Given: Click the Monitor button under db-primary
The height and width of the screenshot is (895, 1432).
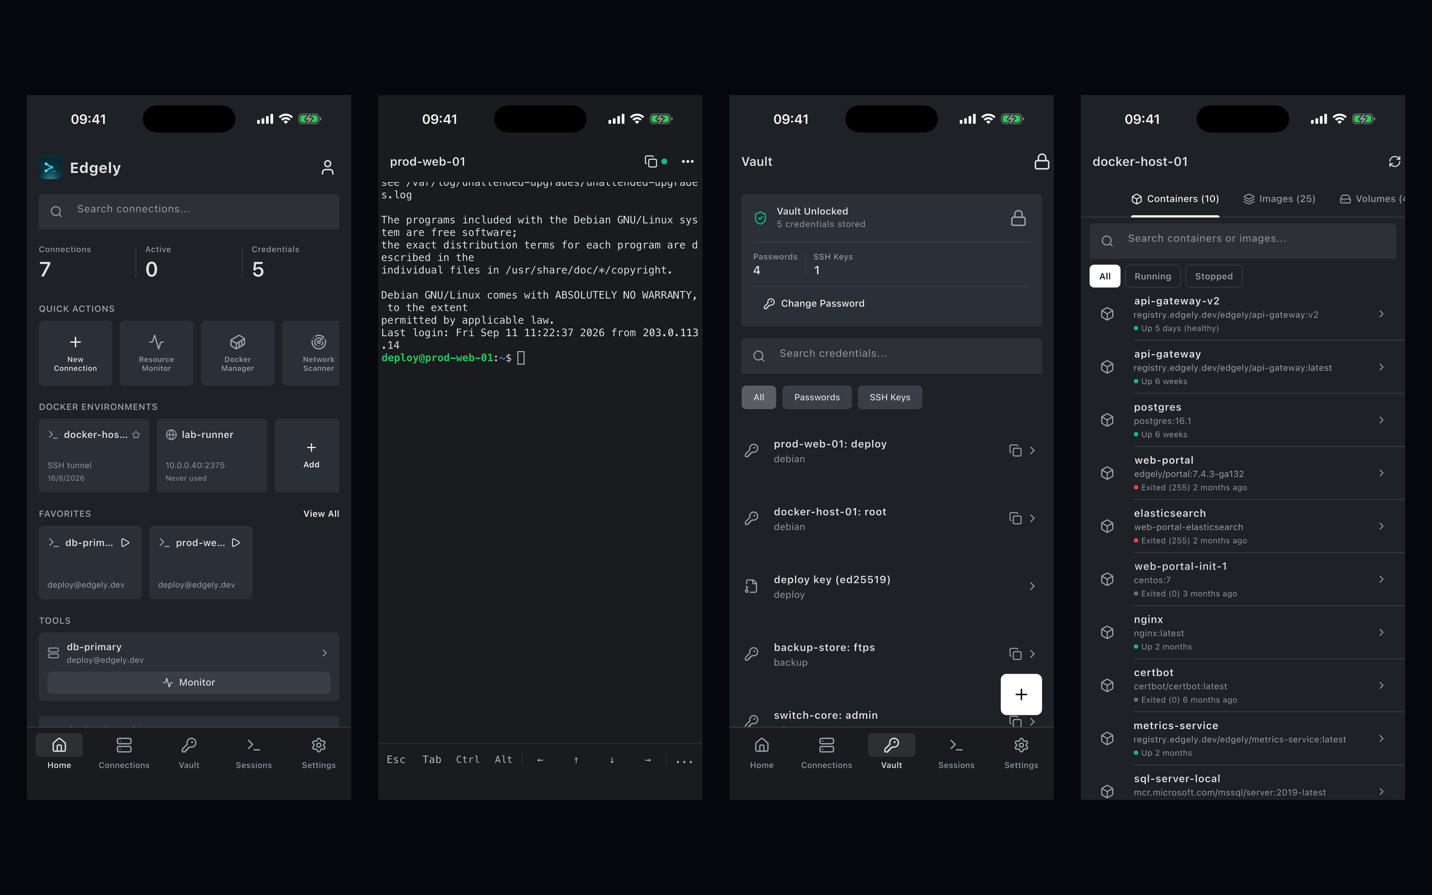Looking at the screenshot, I should pos(189,682).
